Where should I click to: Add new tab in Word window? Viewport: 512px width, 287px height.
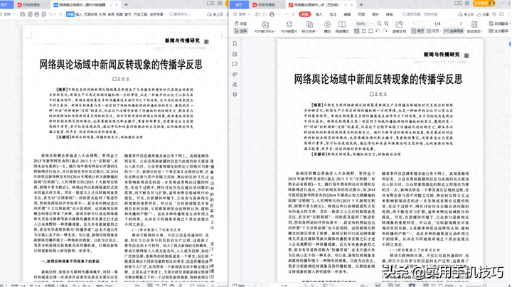pos(126,4)
